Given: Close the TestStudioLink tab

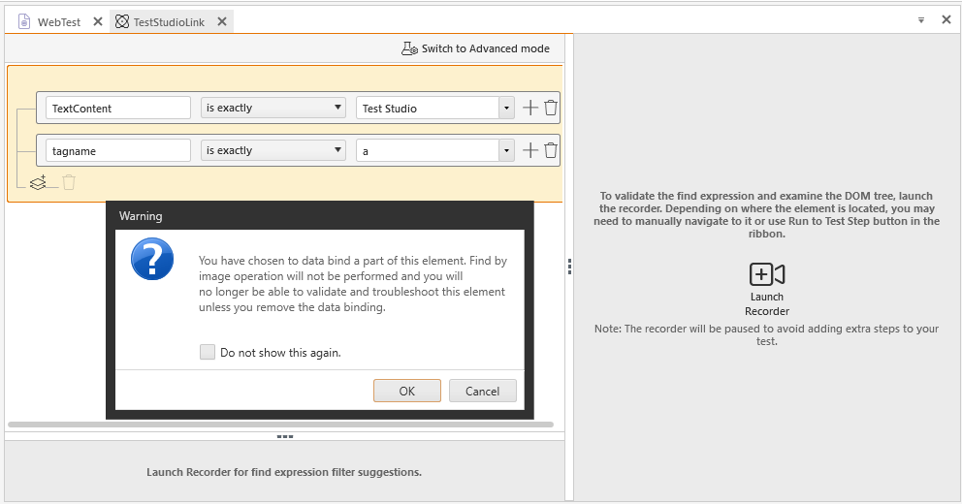Looking at the screenshot, I should coord(222,21).
